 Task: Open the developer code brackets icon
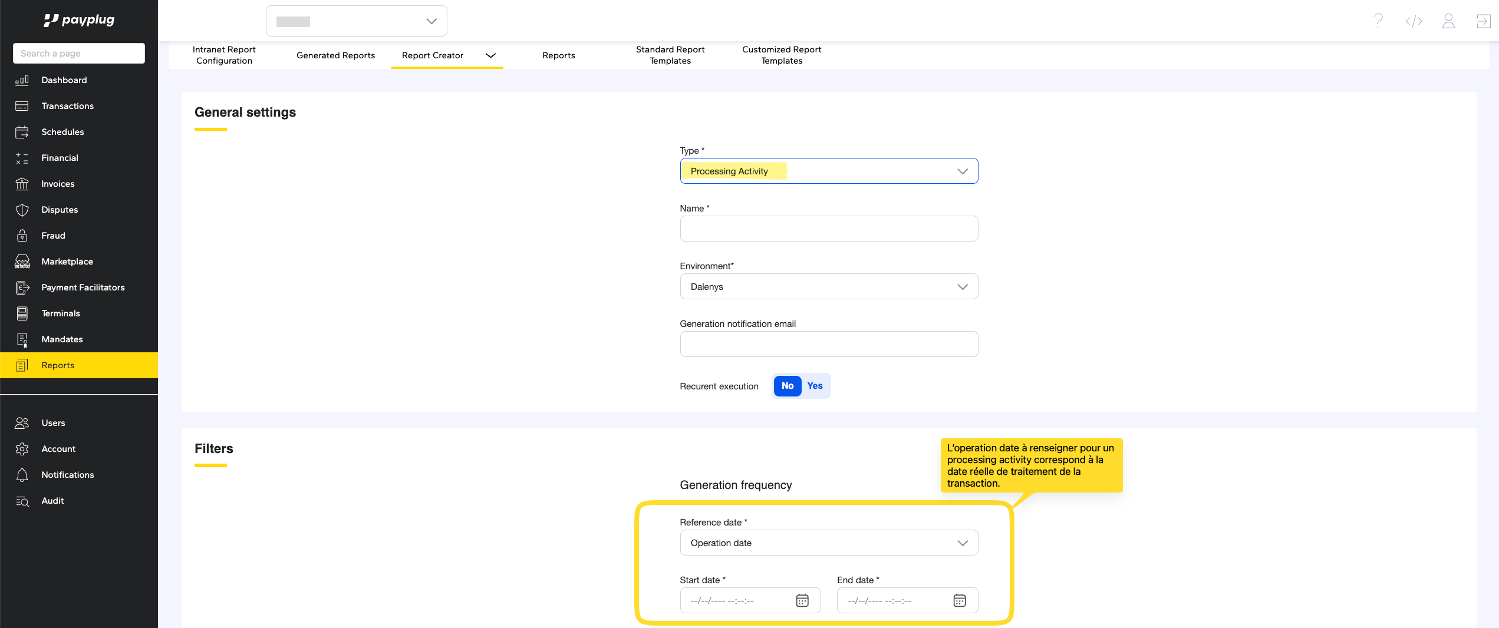click(x=1414, y=21)
